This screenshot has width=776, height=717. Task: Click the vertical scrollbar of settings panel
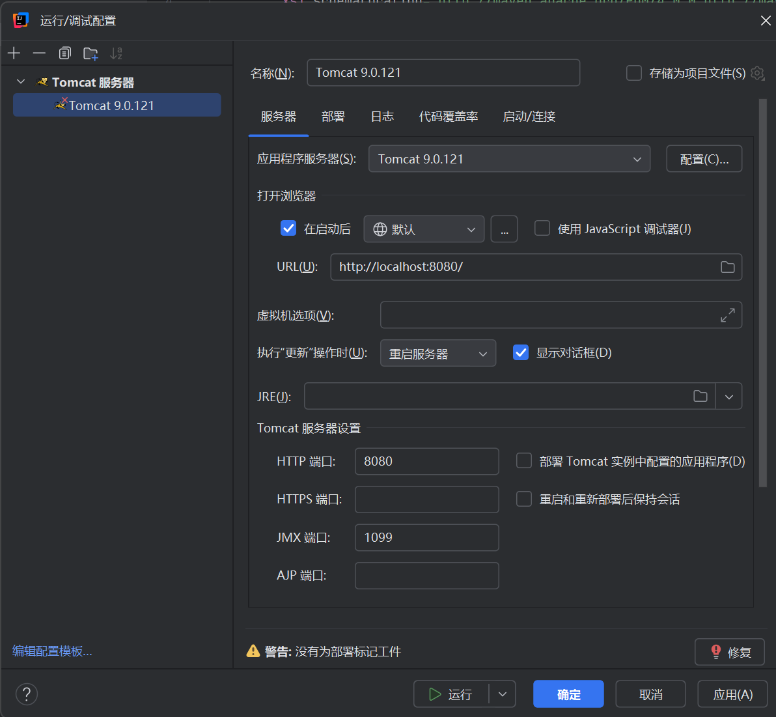point(762,292)
